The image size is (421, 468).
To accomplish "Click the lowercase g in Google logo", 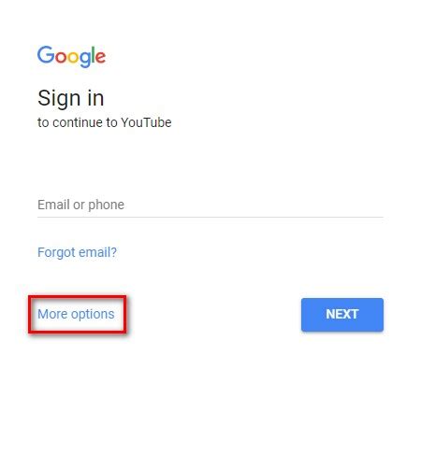I will tap(84, 60).
